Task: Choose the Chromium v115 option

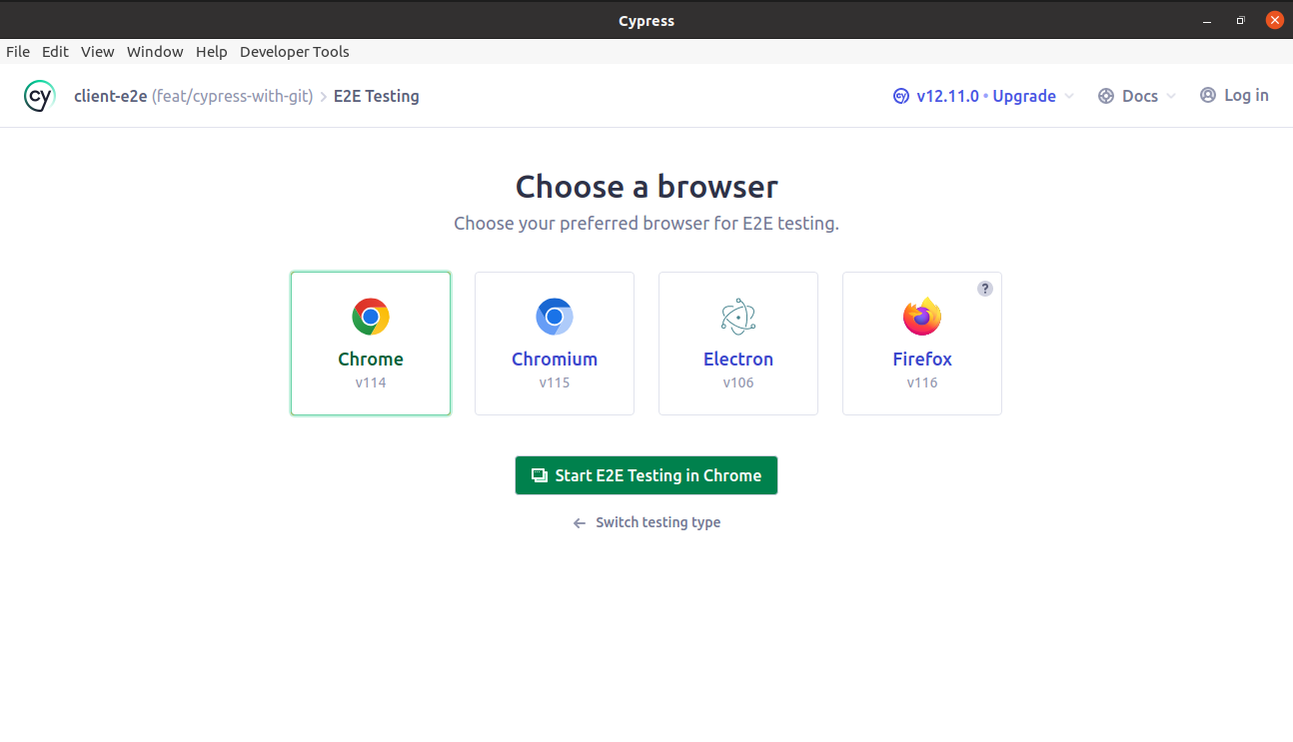Action: [555, 343]
